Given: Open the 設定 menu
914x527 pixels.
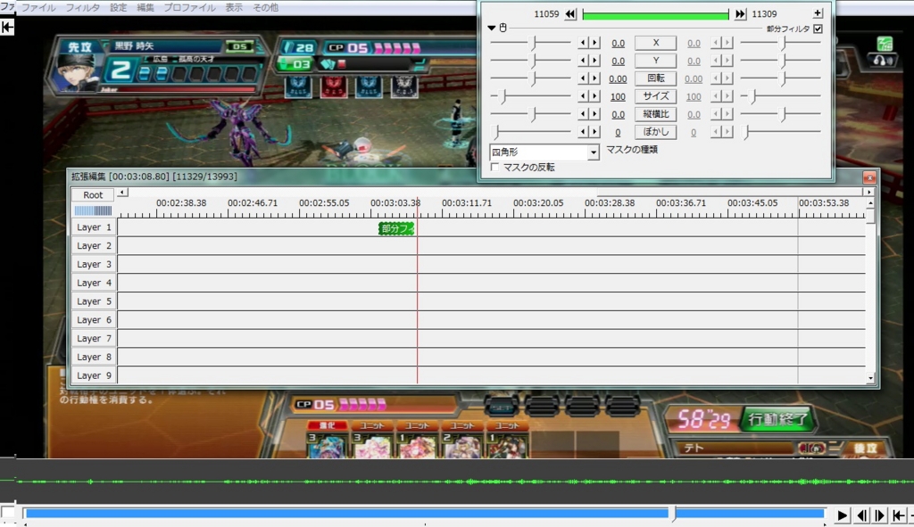Looking at the screenshot, I should click(119, 7).
